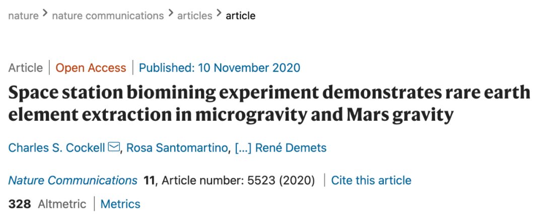View author René Demets' details
Viewport: 544px width, 219px height.
click(x=291, y=148)
